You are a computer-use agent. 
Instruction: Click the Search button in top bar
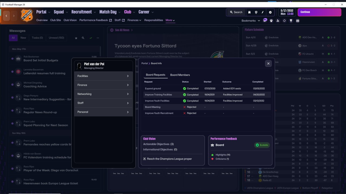click(x=236, y=12)
